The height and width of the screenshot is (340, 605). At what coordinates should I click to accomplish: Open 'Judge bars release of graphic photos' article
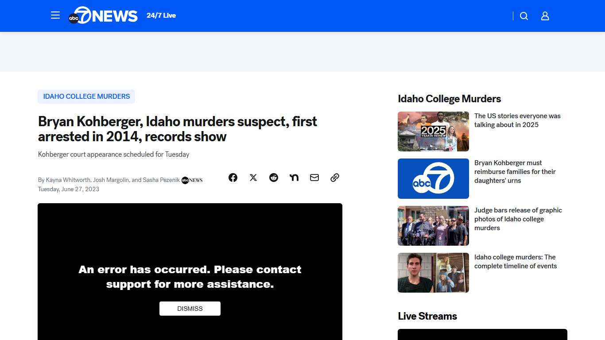[518, 219]
